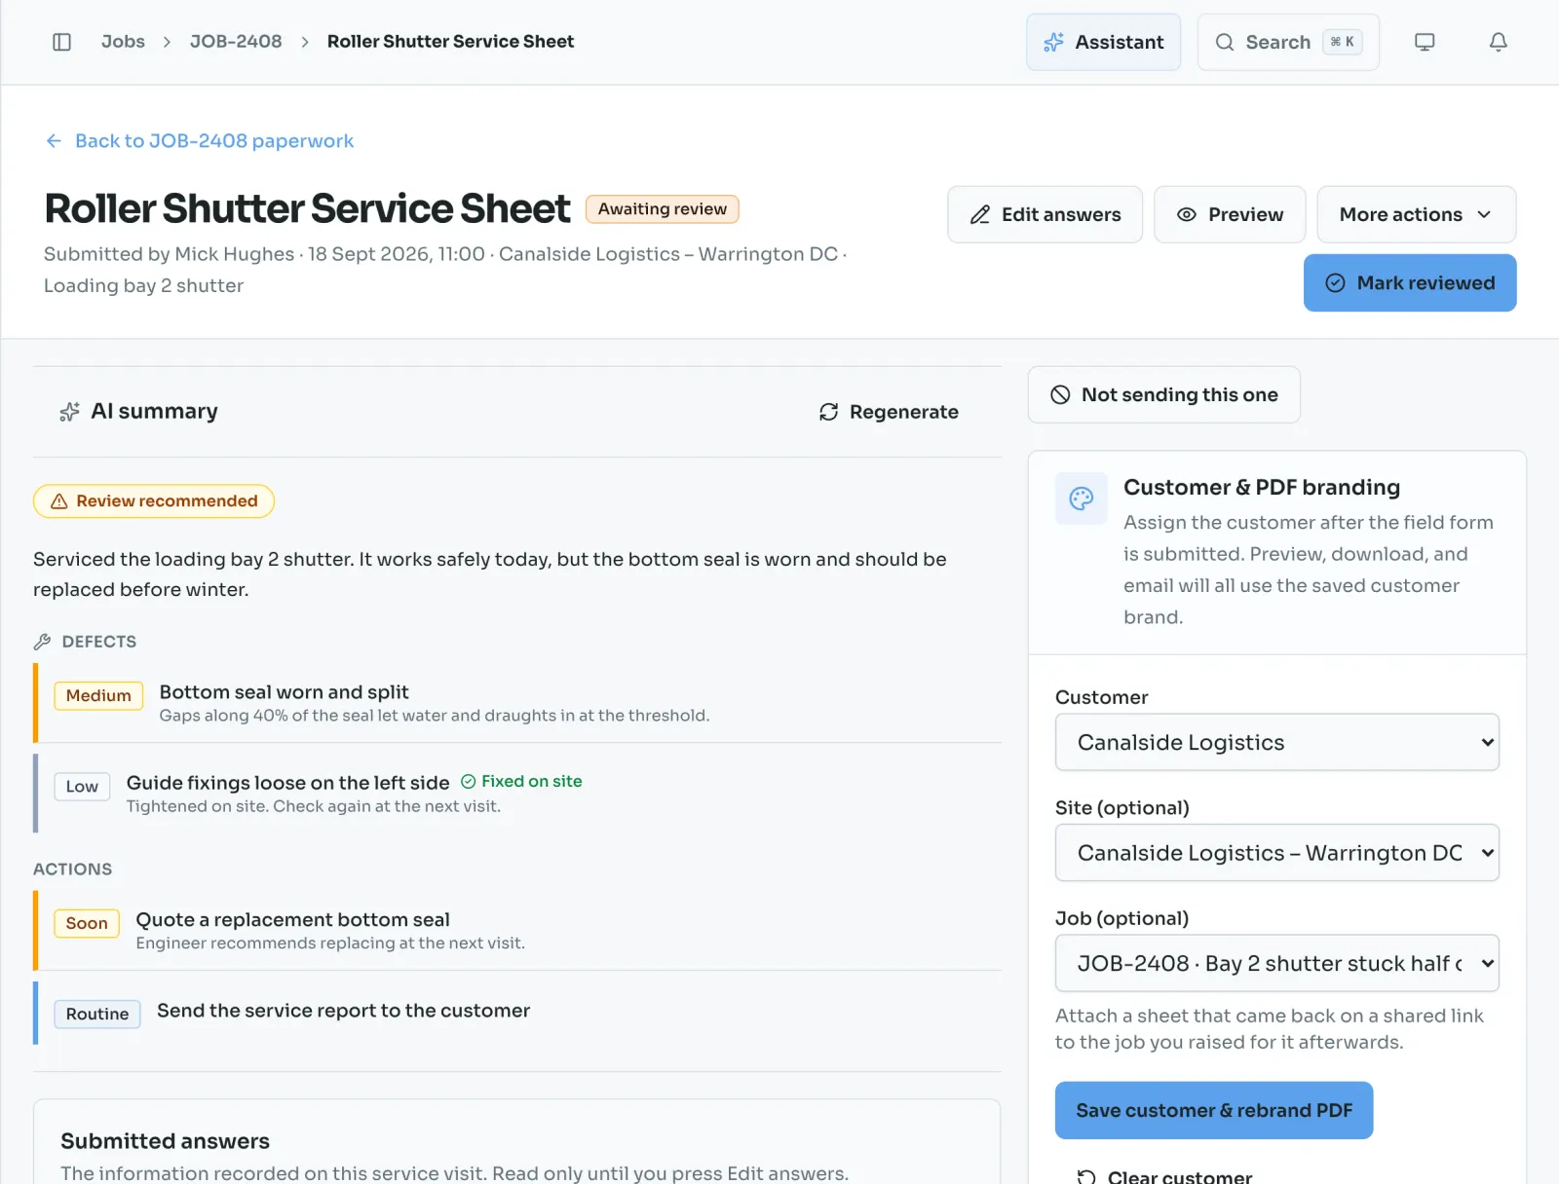Click Roller Shutter Service Sheet breadcrumb

point(450,42)
